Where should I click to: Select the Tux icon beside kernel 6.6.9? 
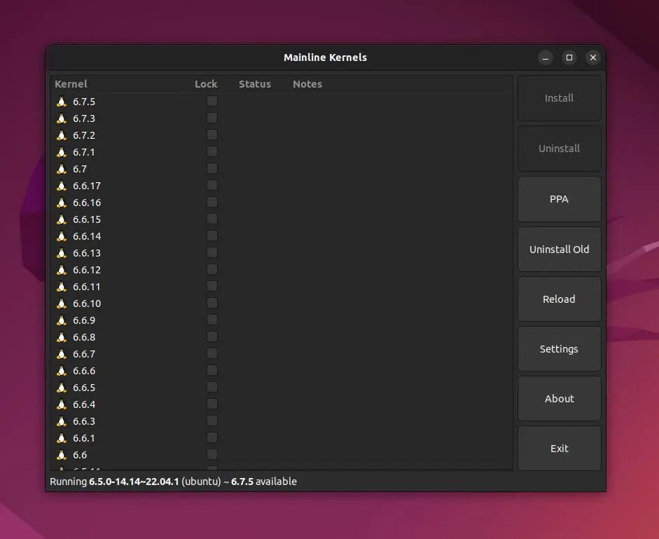click(x=62, y=320)
